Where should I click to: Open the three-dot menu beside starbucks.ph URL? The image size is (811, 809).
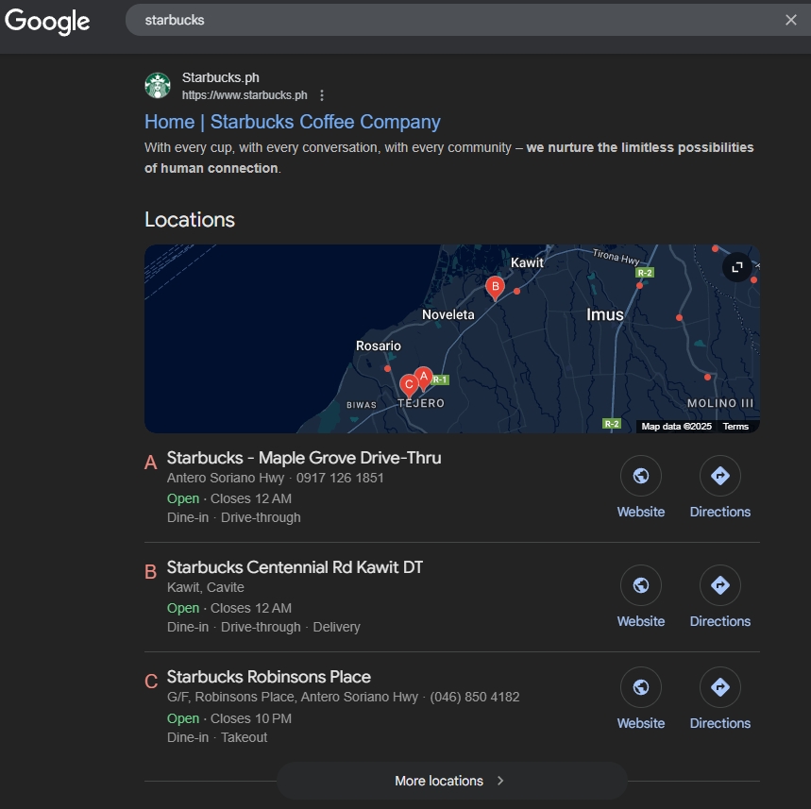(322, 95)
